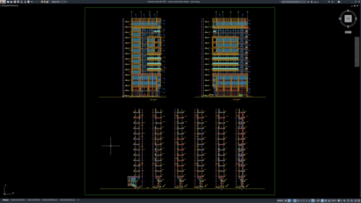Open the status bar Customization menu icon

(359, 201)
